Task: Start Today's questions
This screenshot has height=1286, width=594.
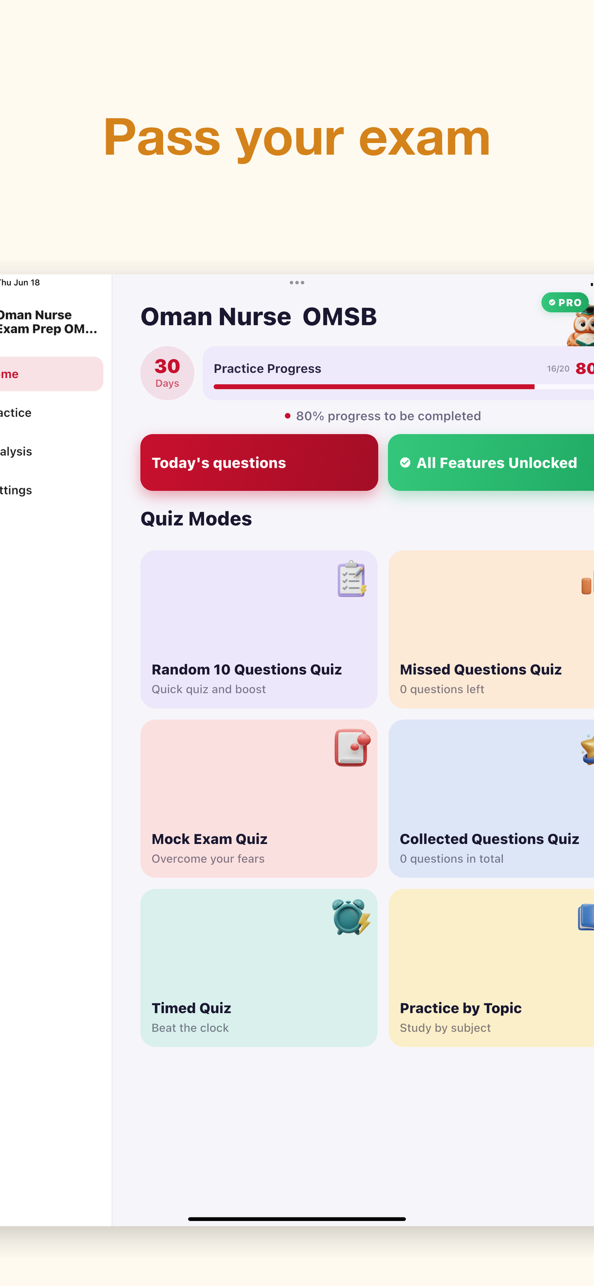Action: (259, 462)
